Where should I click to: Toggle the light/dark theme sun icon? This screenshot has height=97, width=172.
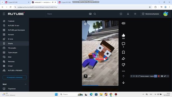pyautogui.click(x=135, y=14)
